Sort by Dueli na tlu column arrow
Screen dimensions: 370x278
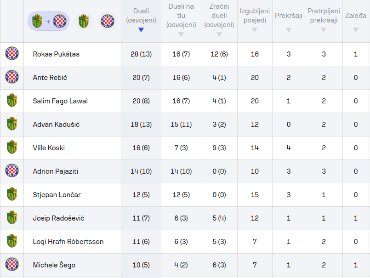point(181,34)
